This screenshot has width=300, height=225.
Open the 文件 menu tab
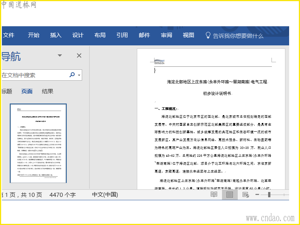8,35
